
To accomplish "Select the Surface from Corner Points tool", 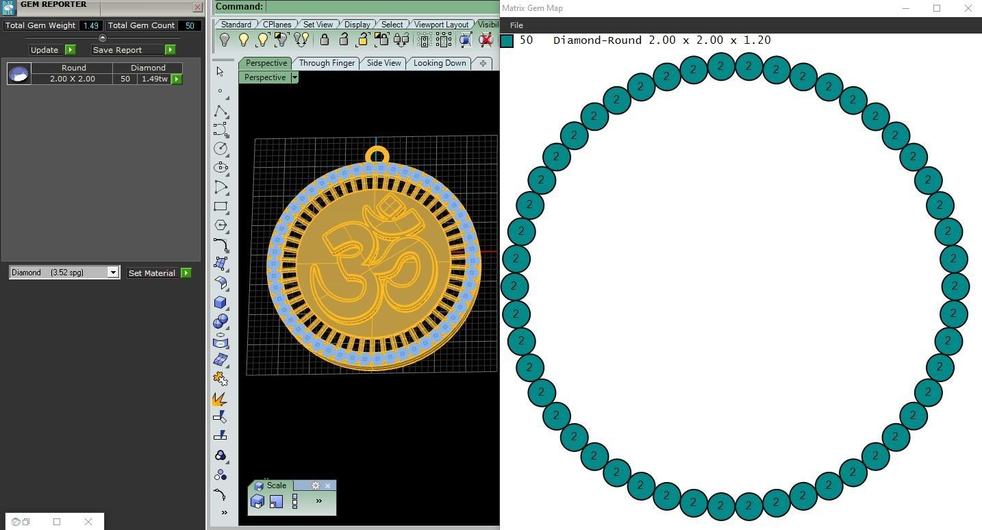I will pyautogui.click(x=220, y=264).
